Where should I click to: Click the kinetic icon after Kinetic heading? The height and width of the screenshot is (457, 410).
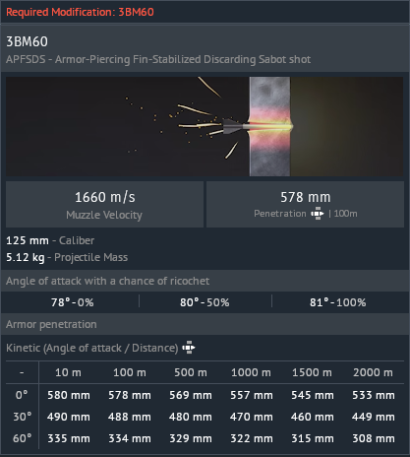(189, 348)
